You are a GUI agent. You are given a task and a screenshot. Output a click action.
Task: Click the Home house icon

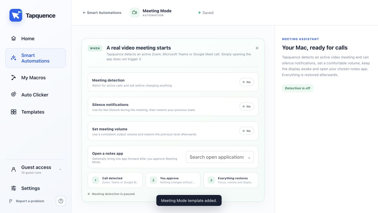[14, 38]
